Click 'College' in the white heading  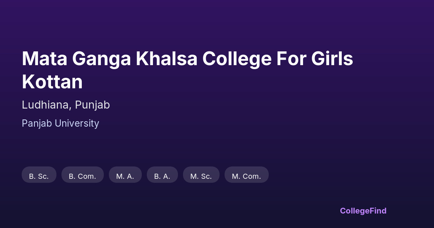pos(237,59)
